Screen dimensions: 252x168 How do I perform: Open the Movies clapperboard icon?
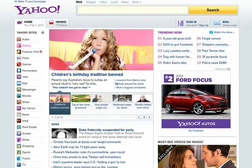pyautogui.click(x=19, y=96)
